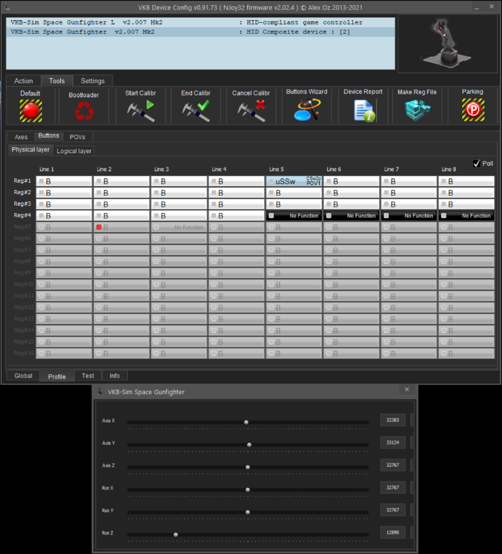Open the Global tab at the bottom
The height and width of the screenshot is (554, 502).
[23, 376]
